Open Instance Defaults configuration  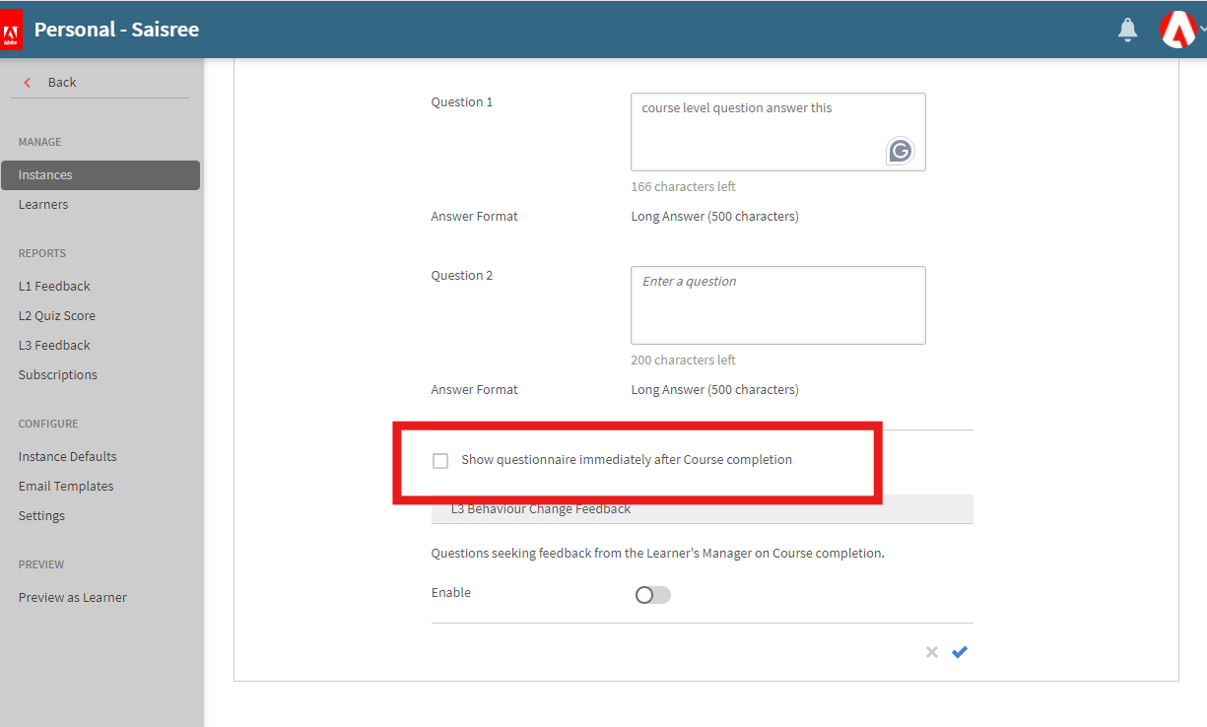tap(67, 457)
